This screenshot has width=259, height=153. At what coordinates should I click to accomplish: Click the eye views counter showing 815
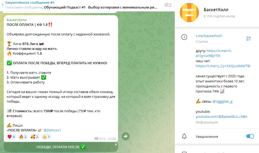pos(100,139)
